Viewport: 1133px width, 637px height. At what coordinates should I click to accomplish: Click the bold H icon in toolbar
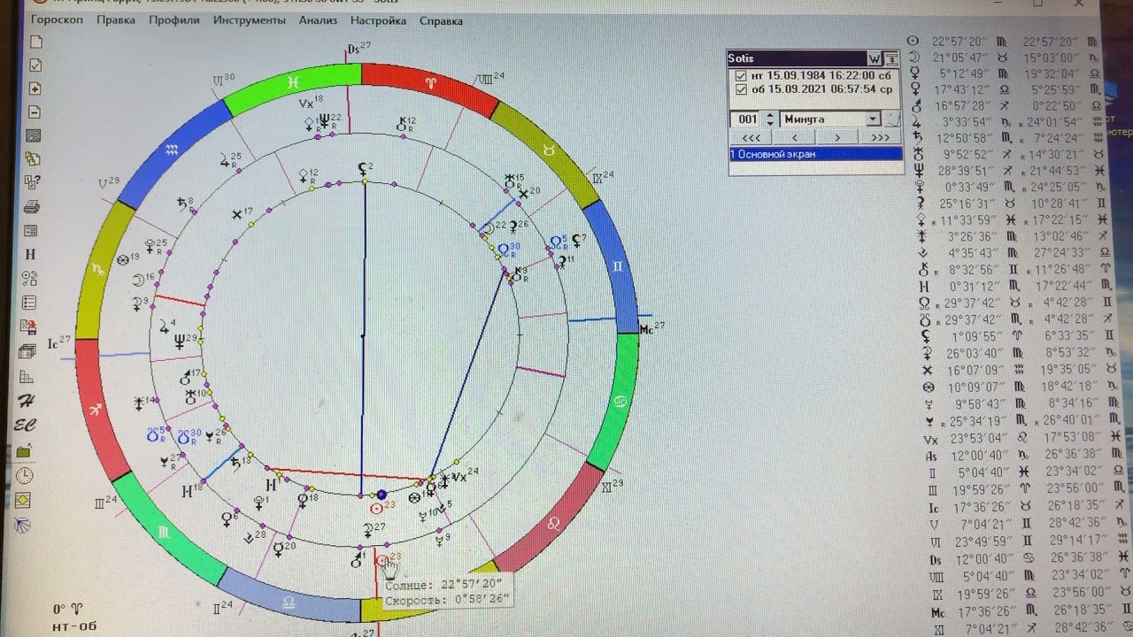click(x=31, y=255)
